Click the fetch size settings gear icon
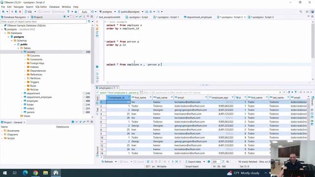This screenshot has height=177, width=315. (x=209, y=162)
